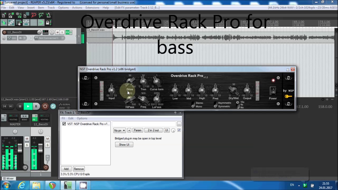The width and height of the screenshot is (338, 190).
Task: Click the red Undo toolbar icon
Action: coord(34,16)
